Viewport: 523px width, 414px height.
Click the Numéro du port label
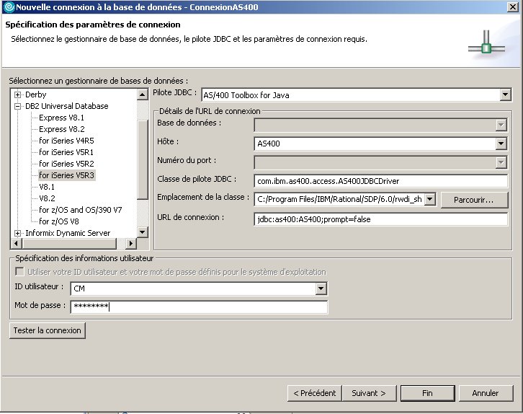click(187, 160)
